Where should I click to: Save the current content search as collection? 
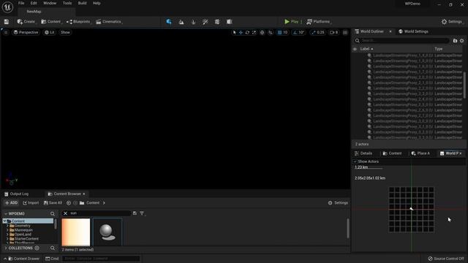[135, 213]
